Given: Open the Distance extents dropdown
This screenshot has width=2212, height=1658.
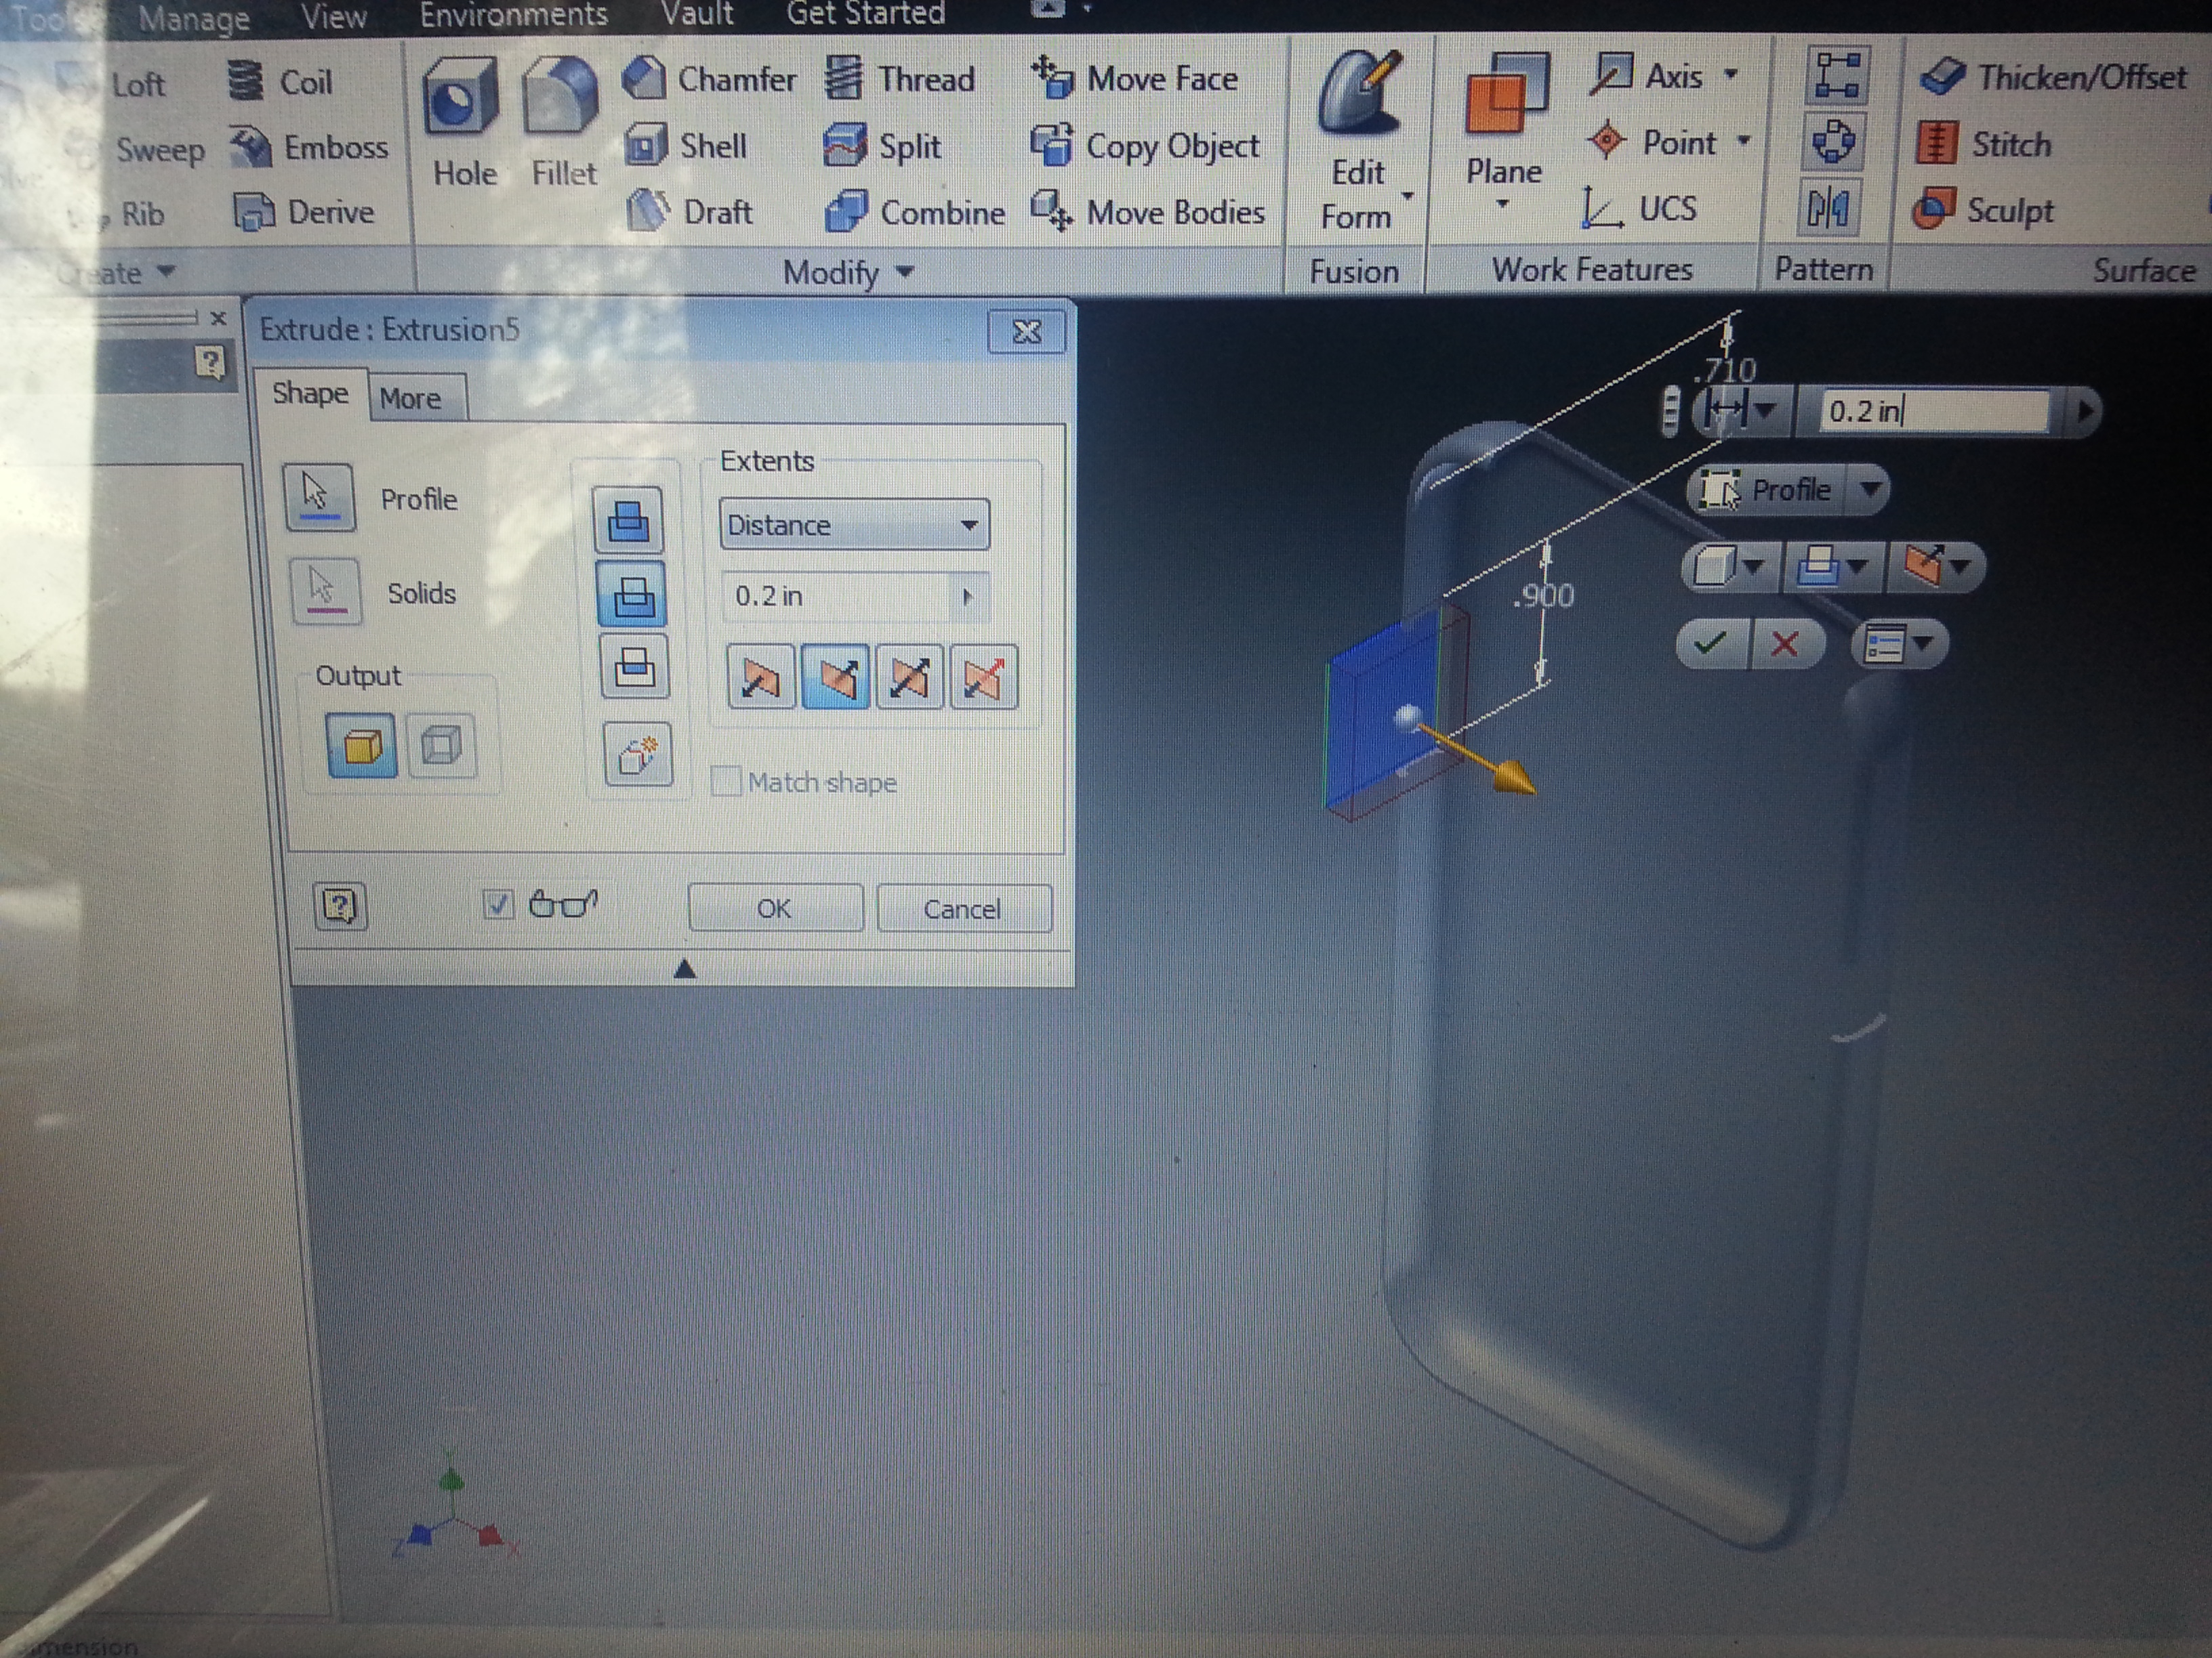Looking at the screenshot, I should pos(854,525).
